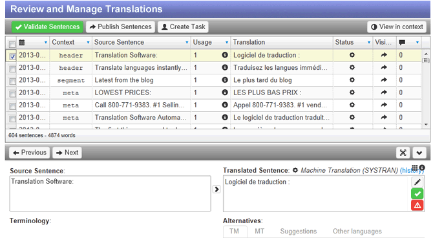Toggle the select-all checkbox in table header
This screenshot has height=238, width=433.
(x=12, y=44)
